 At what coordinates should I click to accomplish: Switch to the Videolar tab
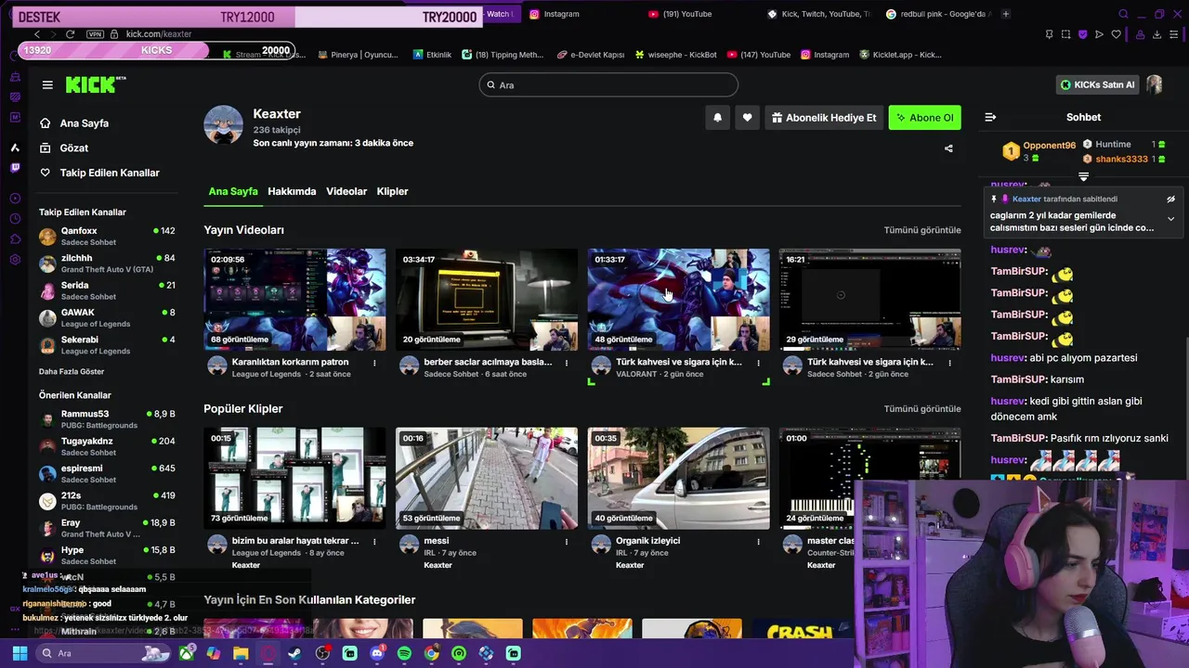pos(346,191)
